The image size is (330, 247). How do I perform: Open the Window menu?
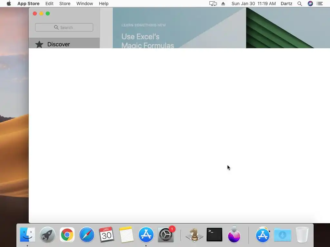85,4
